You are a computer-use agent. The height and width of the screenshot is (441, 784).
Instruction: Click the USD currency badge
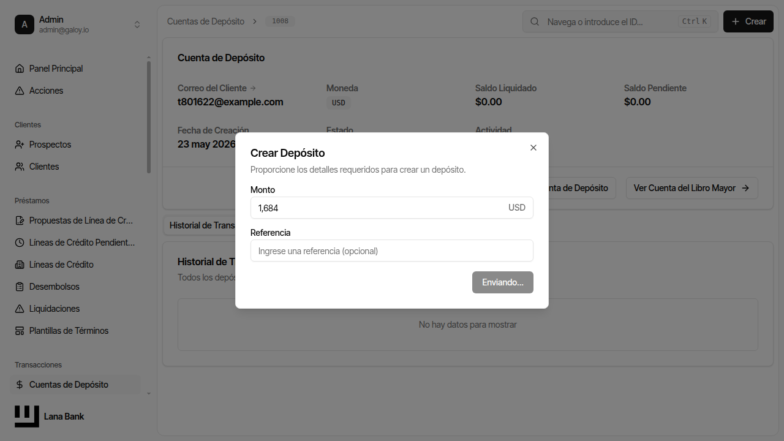point(339,103)
